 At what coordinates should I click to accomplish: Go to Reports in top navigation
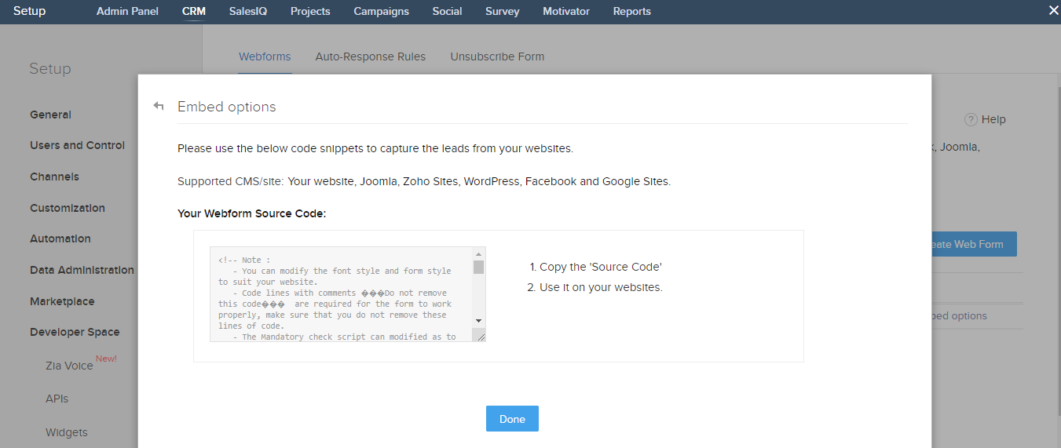[631, 11]
